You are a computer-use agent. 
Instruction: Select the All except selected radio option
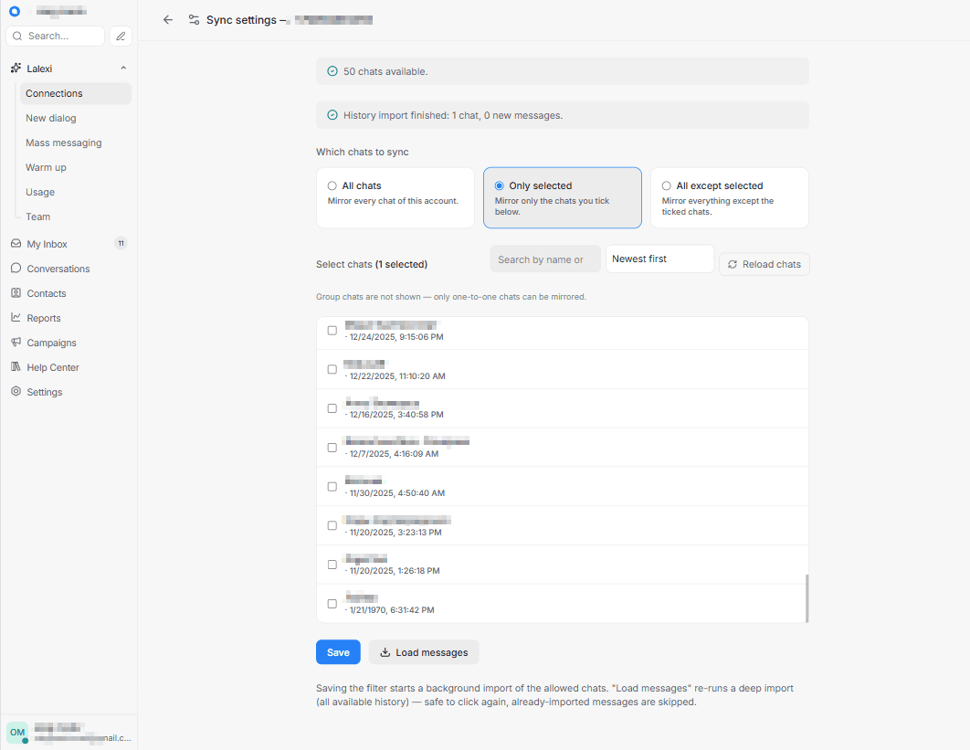(x=666, y=185)
